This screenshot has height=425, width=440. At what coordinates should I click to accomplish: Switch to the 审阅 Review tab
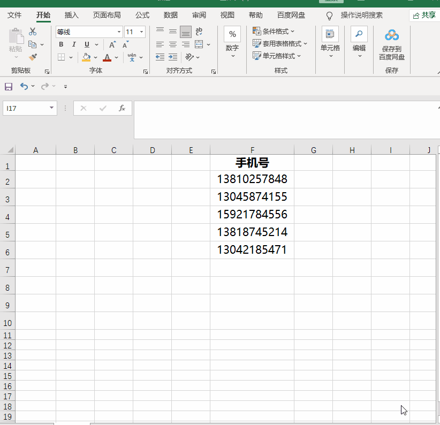point(199,15)
